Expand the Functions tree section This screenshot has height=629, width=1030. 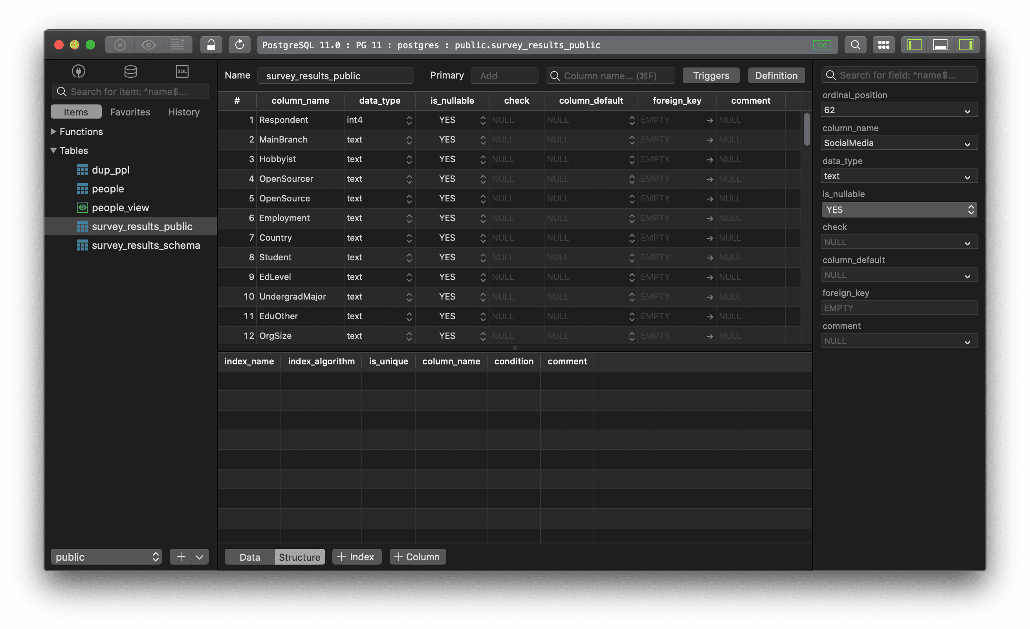pyautogui.click(x=53, y=132)
